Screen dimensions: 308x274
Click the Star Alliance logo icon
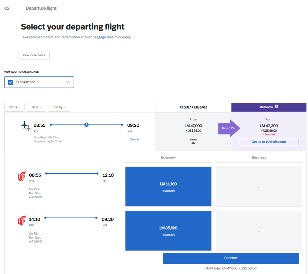click(67, 82)
